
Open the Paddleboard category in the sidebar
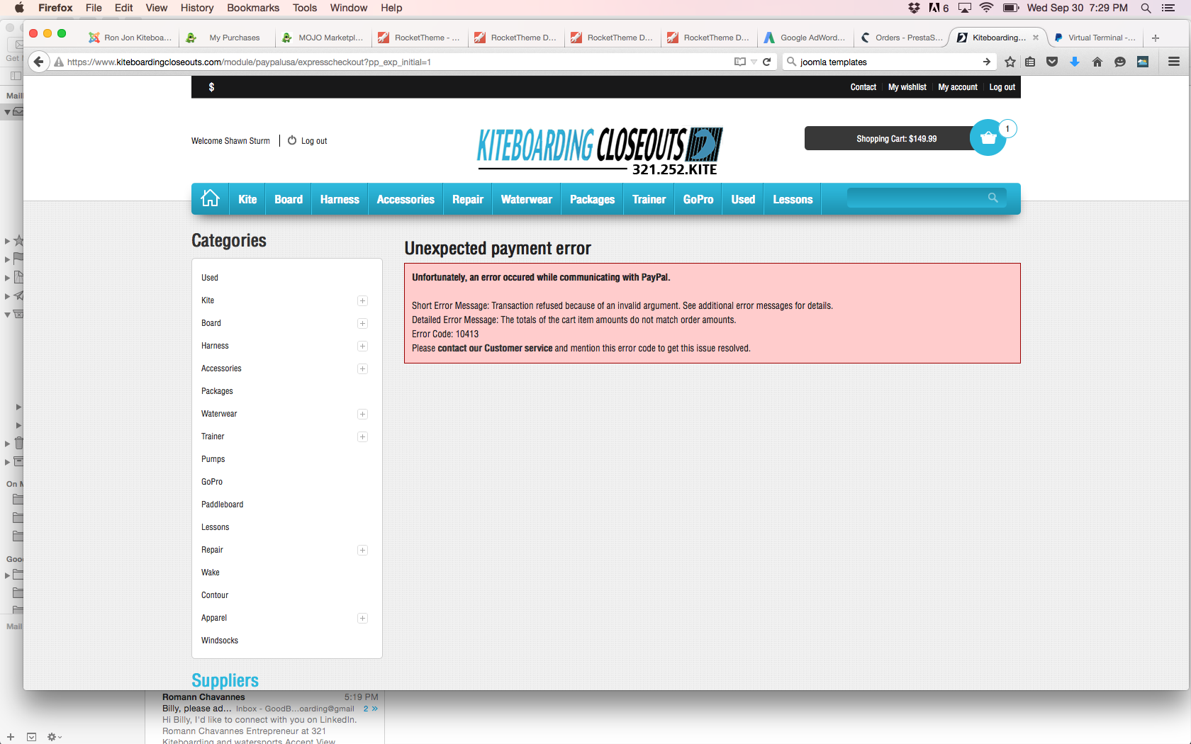tap(223, 505)
